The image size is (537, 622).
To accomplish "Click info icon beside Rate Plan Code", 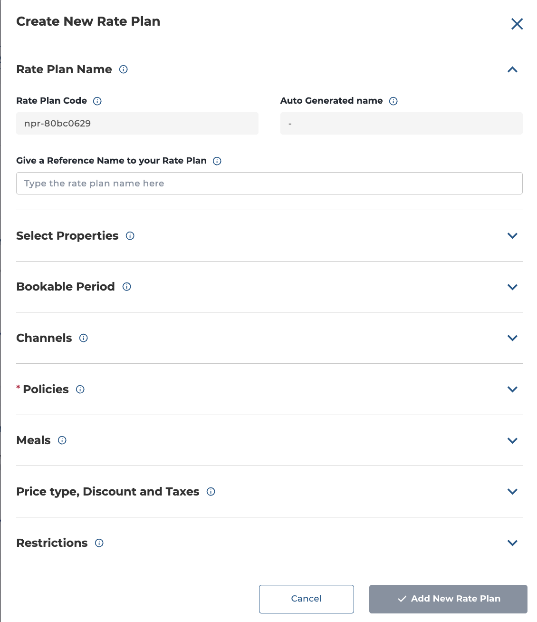I will pos(97,101).
